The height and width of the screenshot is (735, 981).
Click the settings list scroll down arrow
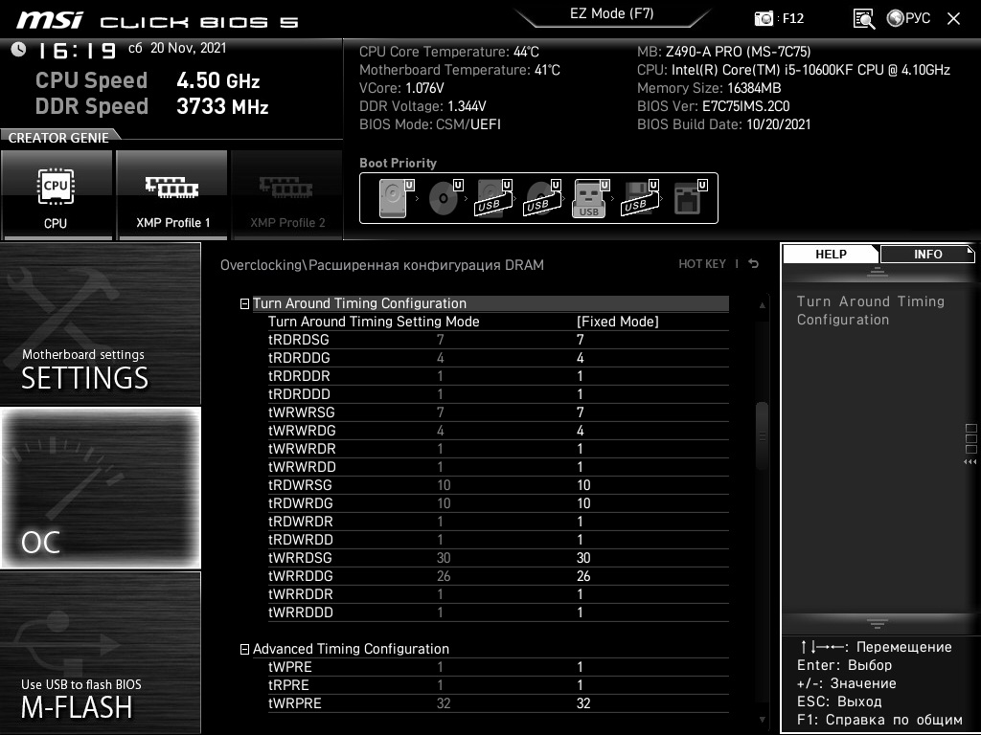[x=762, y=720]
